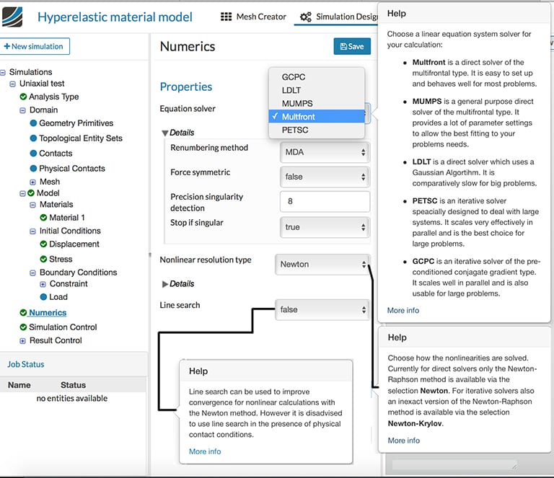Viewport: 554px width, 478px height.
Task: Save the Numerics settings
Action: pyautogui.click(x=352, y=46)
